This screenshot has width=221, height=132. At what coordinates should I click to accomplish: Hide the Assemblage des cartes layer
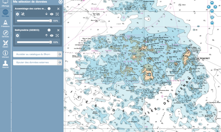click(52, 14)
